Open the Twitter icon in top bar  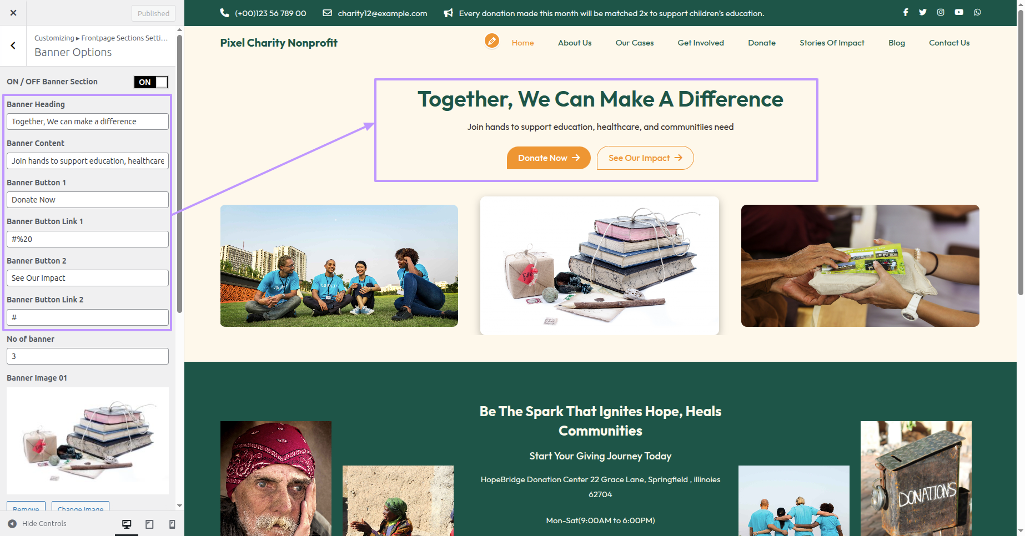(923, 12)
